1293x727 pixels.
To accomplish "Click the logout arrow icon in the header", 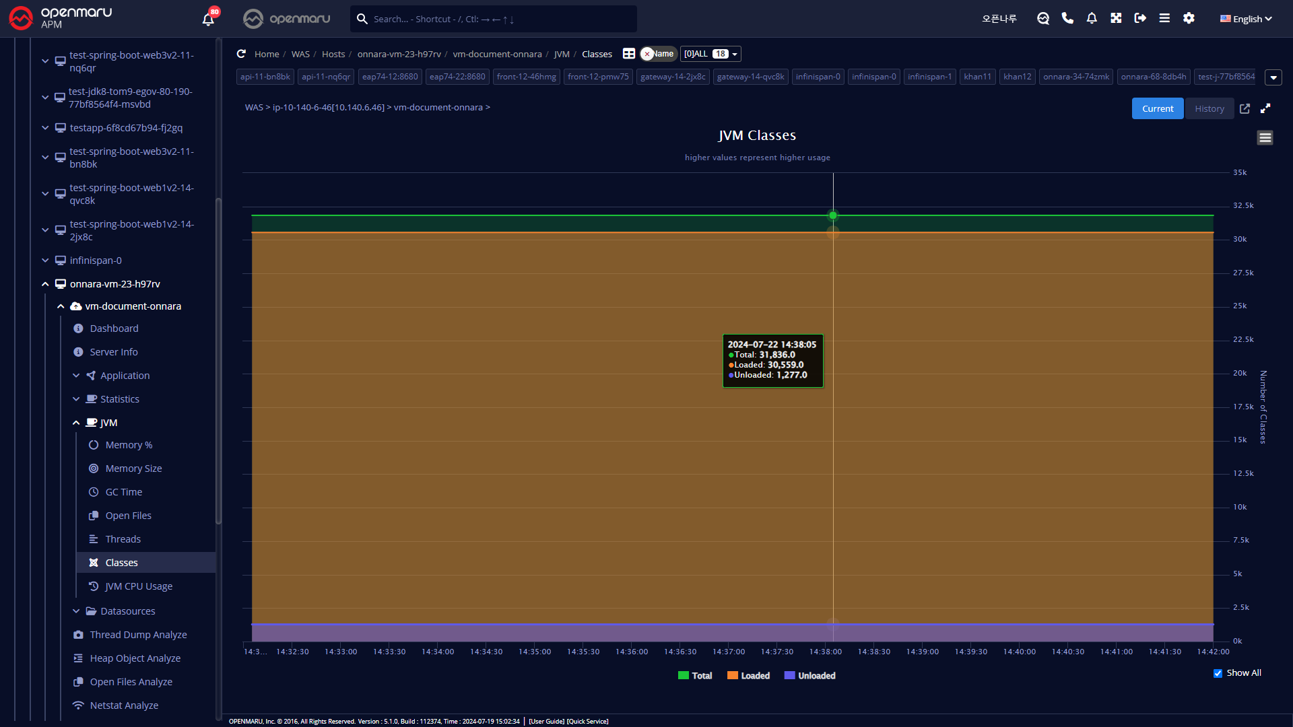I will pyautogui.click(x=1140, y=18).
